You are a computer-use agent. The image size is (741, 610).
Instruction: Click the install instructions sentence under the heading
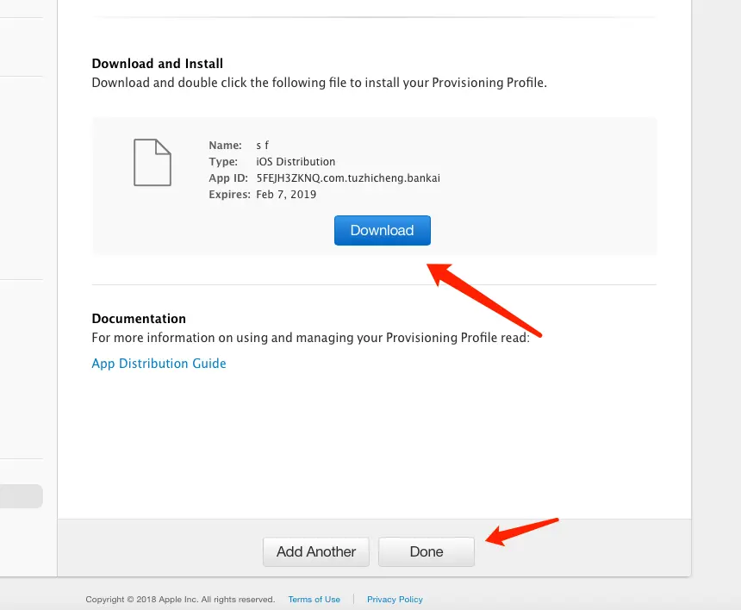coord(320,83)
